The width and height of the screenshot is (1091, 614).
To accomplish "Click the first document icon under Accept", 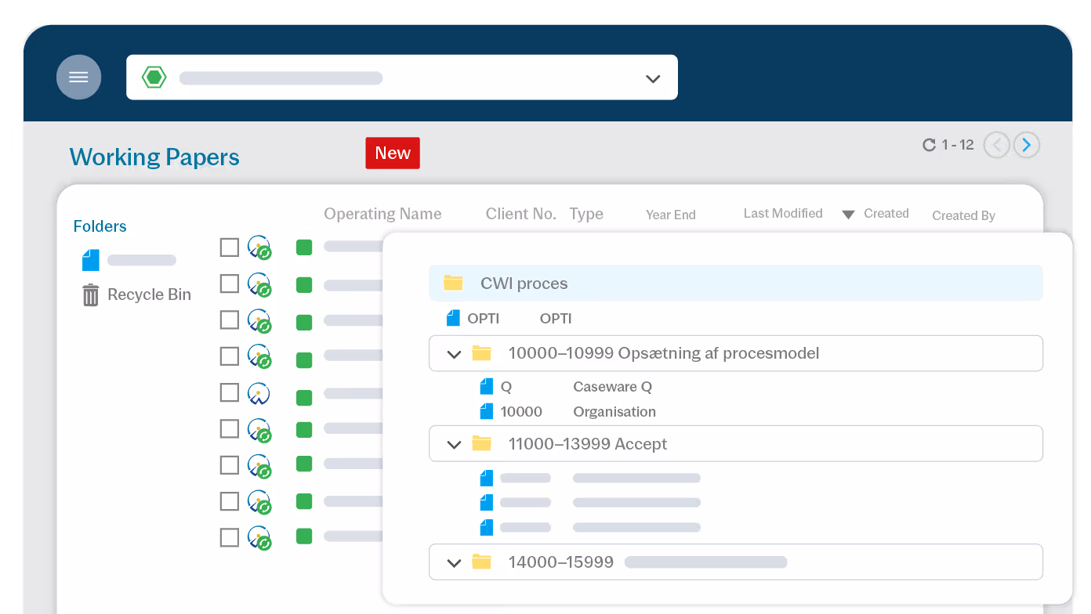I will (x=487, y=478).
